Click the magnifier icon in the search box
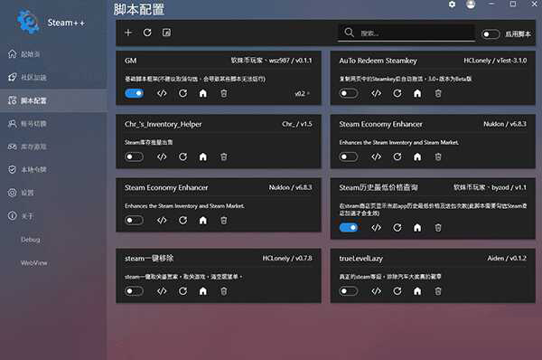This screenshot has width=542, height=360. tap(349, 33)
